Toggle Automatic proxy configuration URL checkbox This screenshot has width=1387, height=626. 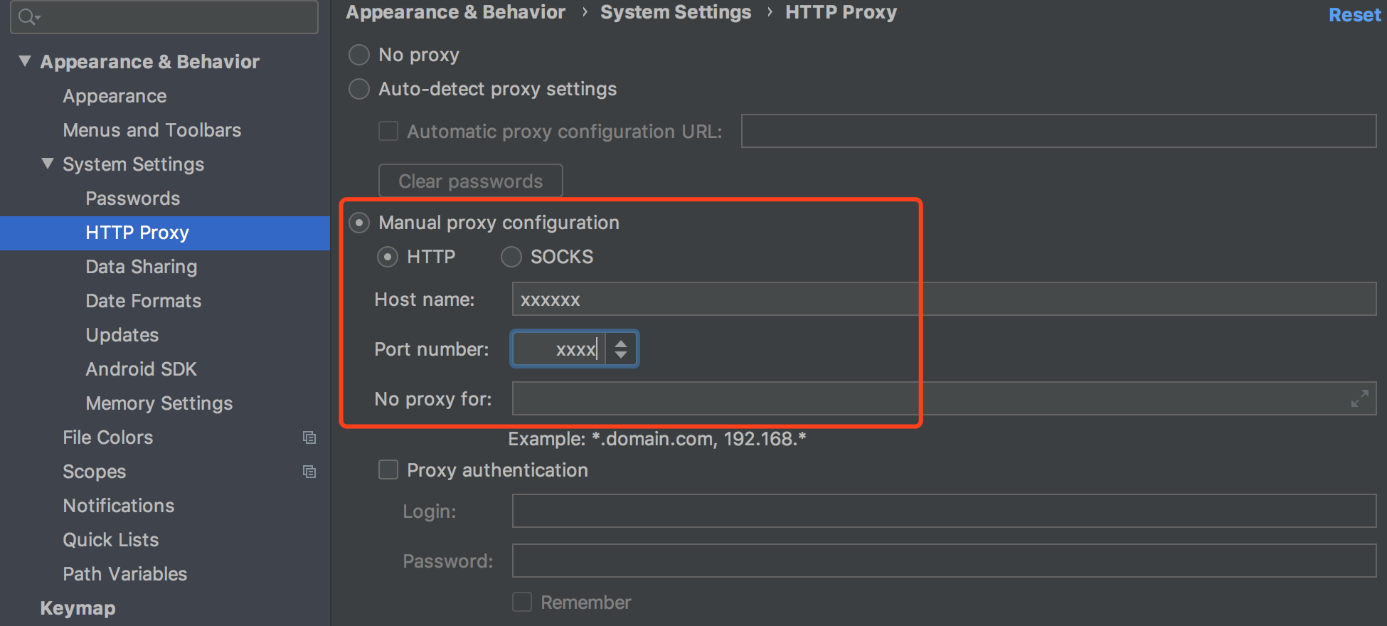(x=388, y=132)
